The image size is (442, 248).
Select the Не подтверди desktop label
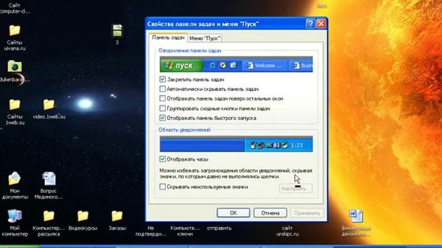151,231
